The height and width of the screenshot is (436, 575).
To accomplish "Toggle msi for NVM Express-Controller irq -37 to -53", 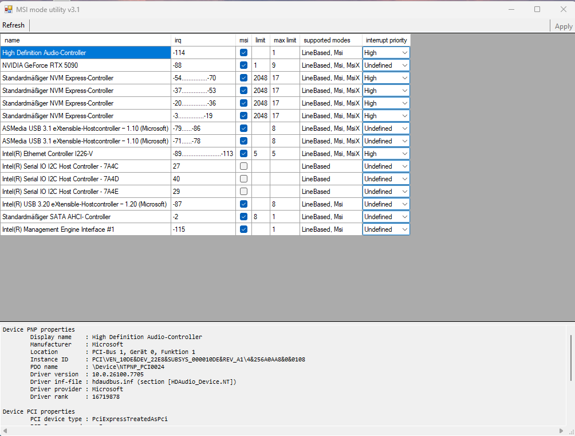I will point(243,91).
